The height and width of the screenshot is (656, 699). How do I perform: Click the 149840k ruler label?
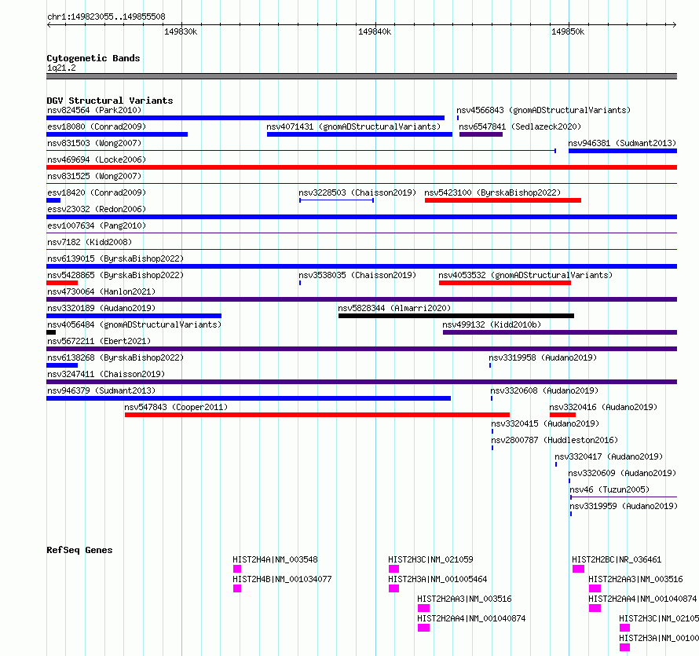375,31
